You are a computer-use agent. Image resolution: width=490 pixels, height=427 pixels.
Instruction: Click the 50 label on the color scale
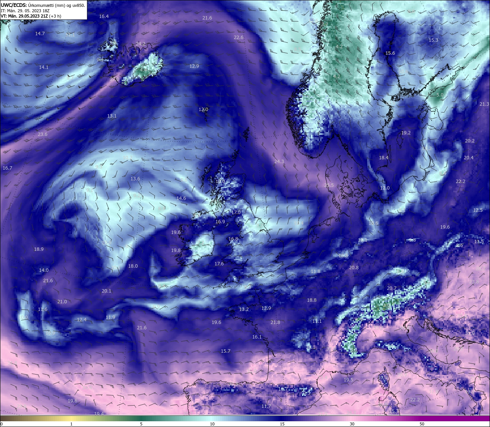pos(422,424)
